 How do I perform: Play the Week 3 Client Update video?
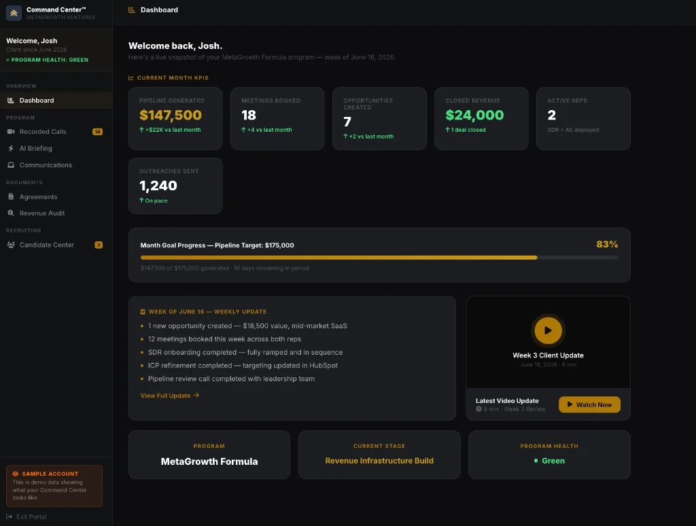pyautogui.click(x=548, y=330)
